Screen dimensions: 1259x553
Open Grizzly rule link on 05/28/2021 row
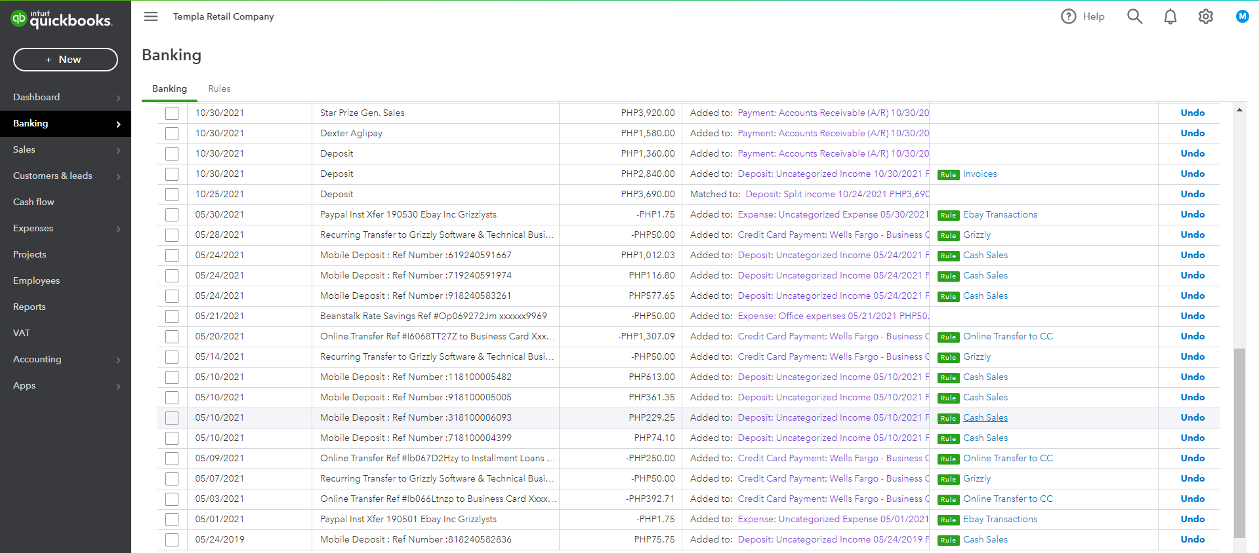[x=977, y=235]
